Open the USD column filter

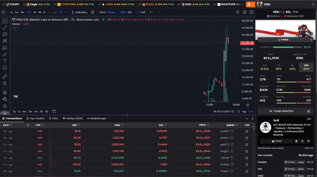tap(79, 125)
